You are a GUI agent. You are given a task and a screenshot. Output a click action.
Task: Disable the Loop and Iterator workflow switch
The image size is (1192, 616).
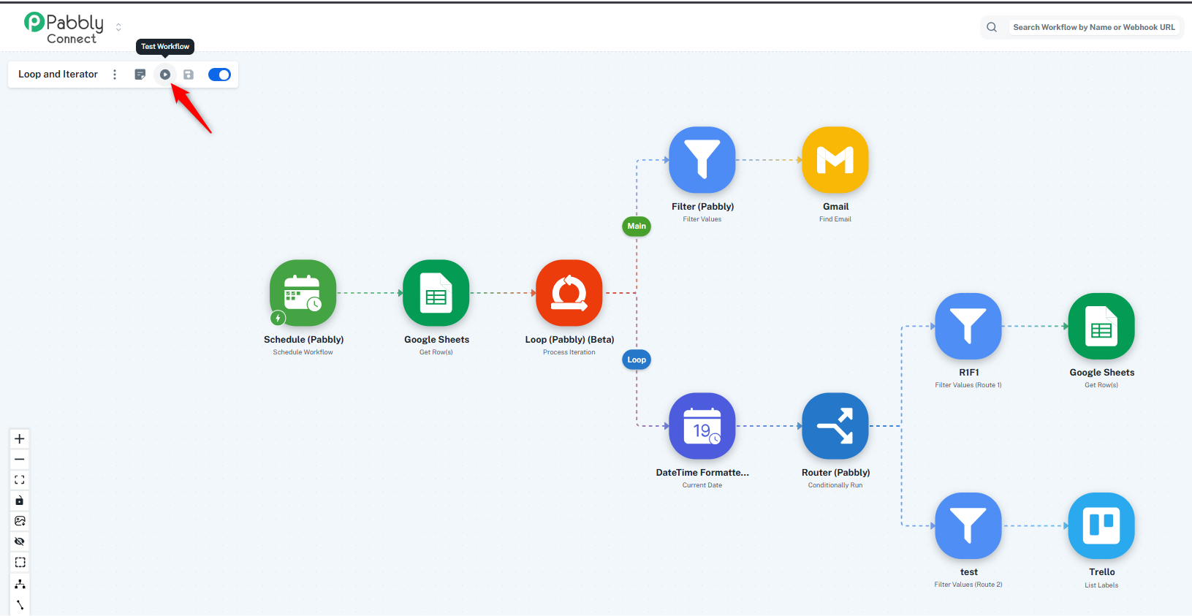click(x=219, y=75)
